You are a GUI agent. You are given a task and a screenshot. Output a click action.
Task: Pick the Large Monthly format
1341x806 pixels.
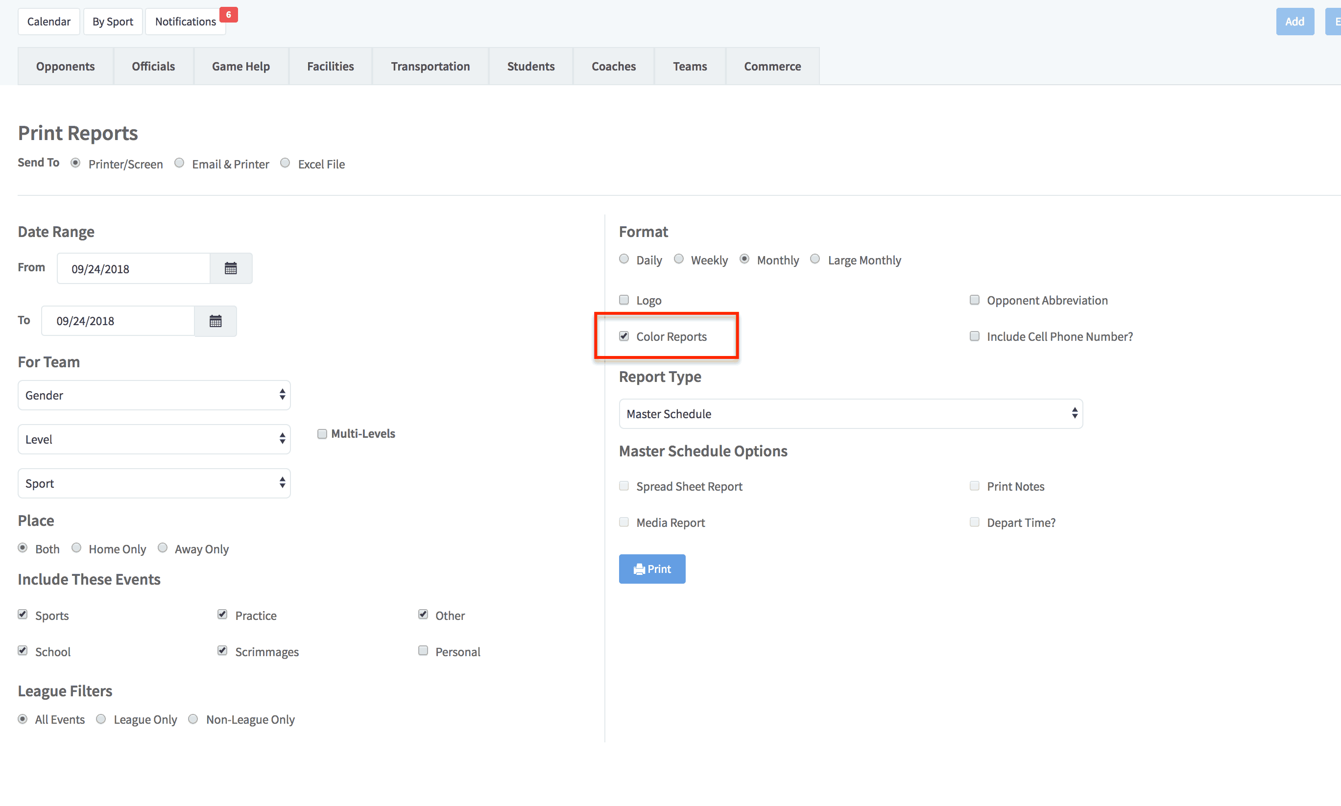point(815,259)
